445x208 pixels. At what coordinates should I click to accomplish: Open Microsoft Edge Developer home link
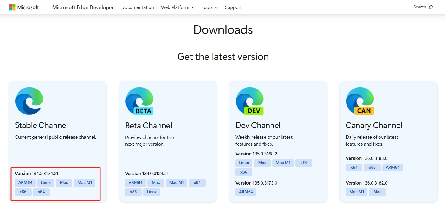coord(83,7)
